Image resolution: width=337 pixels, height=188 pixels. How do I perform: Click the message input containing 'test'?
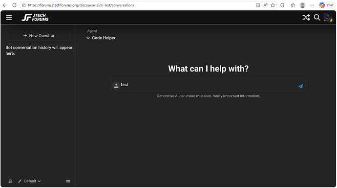point(208,85)
